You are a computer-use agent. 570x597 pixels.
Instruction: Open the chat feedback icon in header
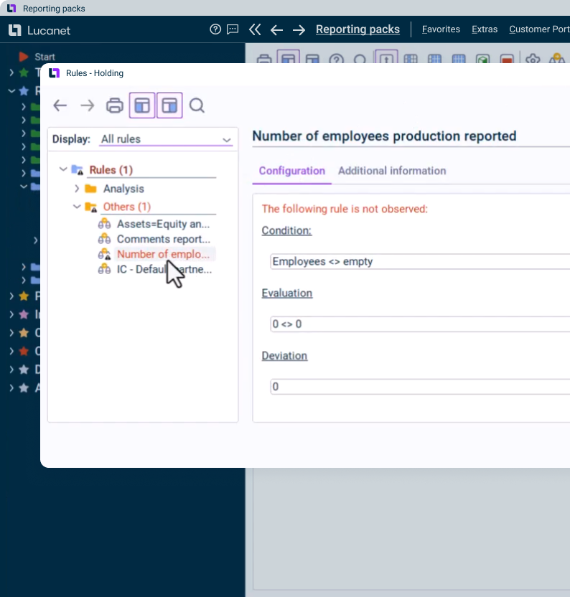tap(233, 29)
